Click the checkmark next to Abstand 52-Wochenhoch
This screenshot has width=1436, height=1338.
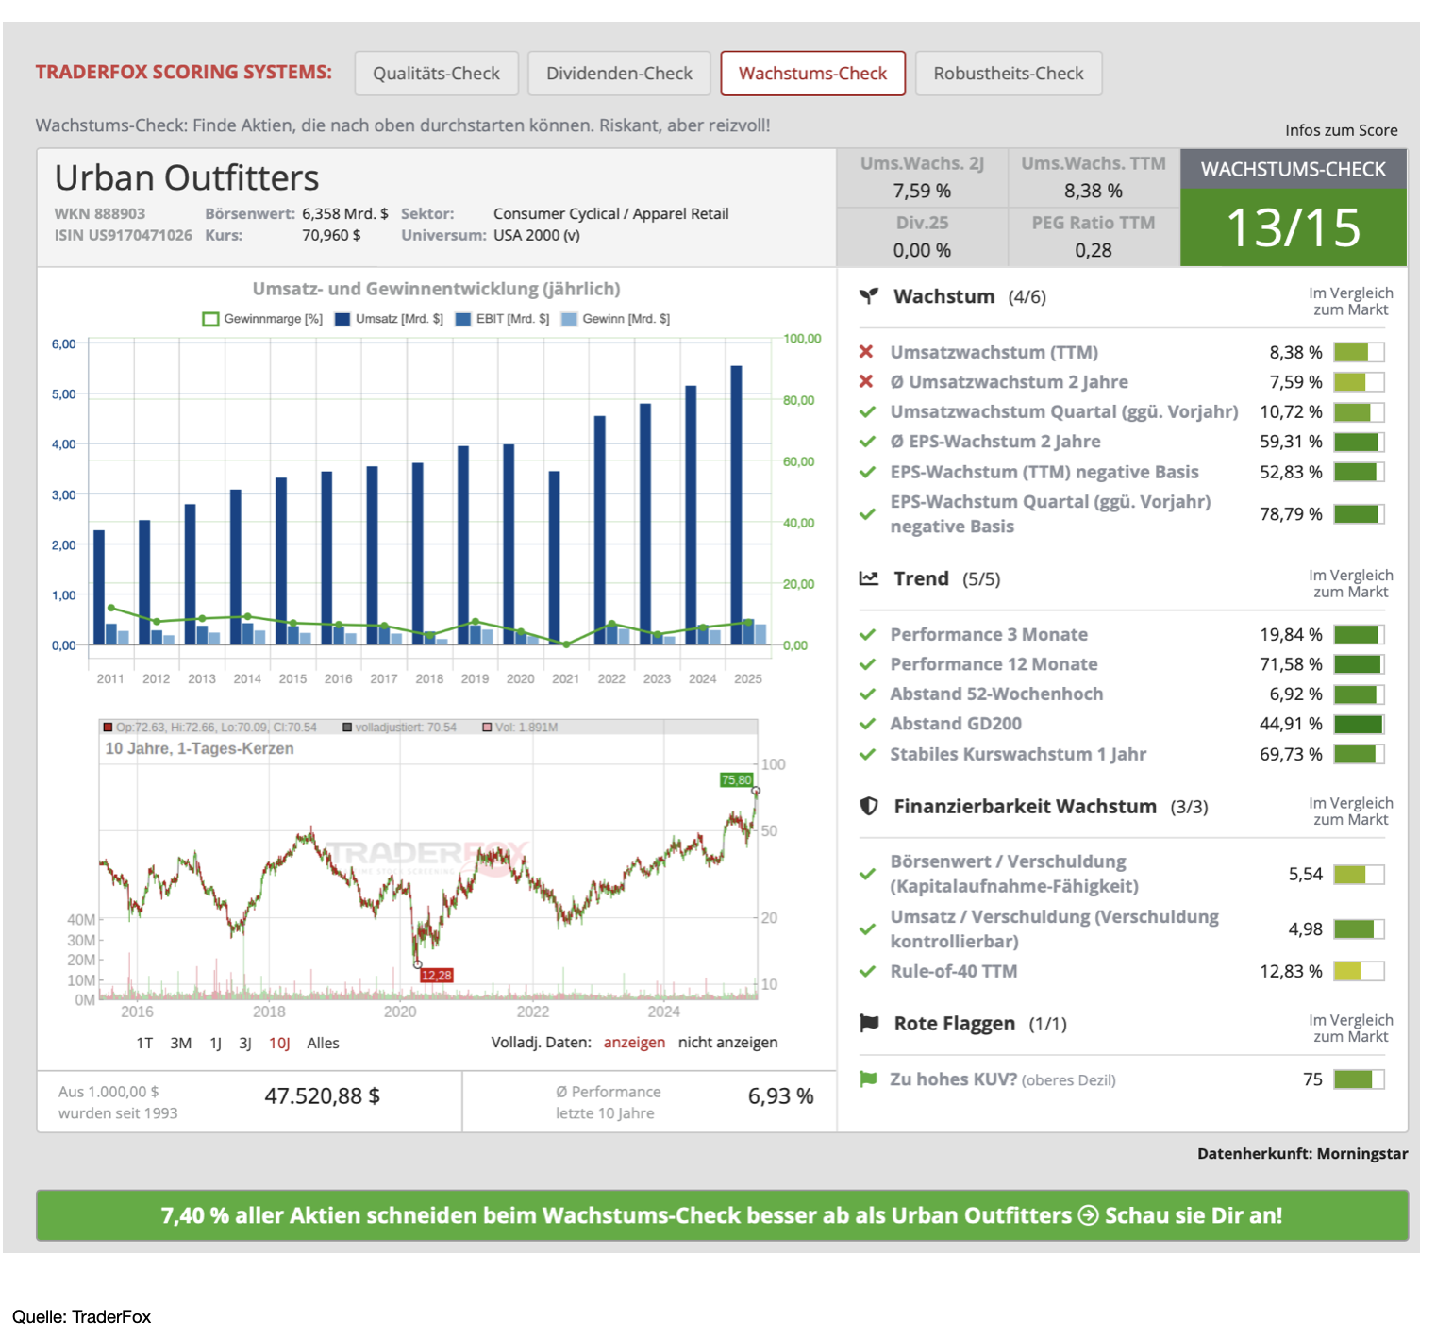tap(867, 694)
